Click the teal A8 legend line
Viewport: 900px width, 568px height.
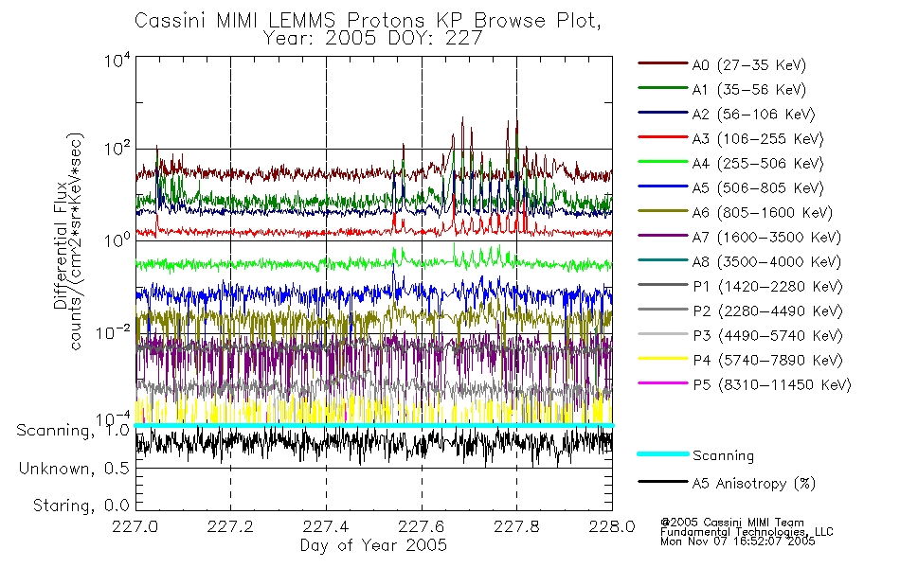[662, 260]
